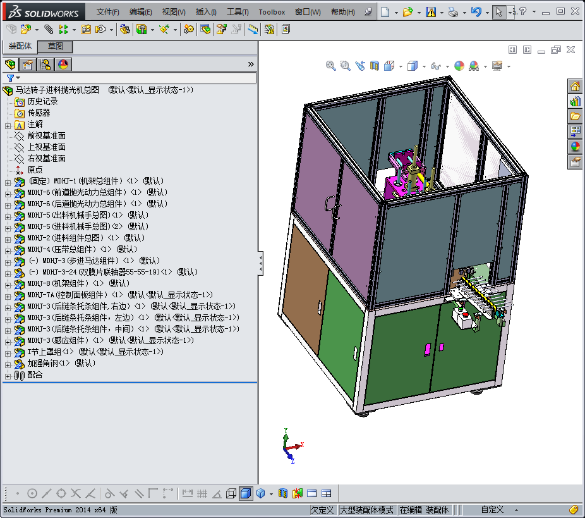Expand the feature tree panel with the » chevron
This screenshot has height=518, width=585.
click(x=251, y=65)
